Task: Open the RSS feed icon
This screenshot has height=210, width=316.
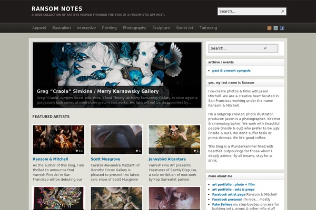Action: coord(269,28)
